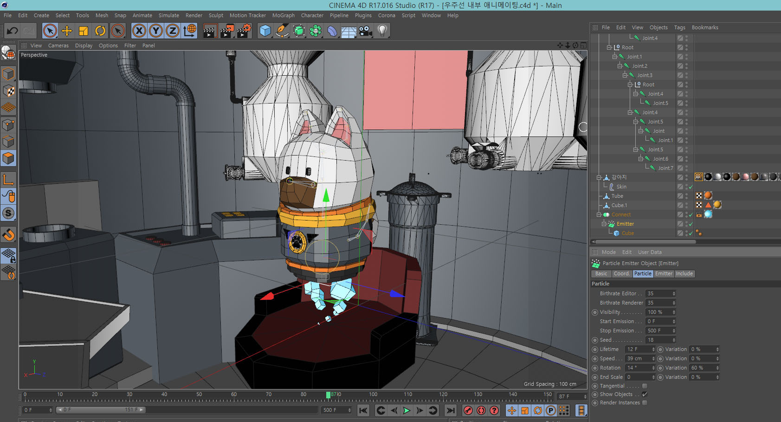781x422 pixels.
Task: Open the Include tab
Action: [x=684, y=273]
